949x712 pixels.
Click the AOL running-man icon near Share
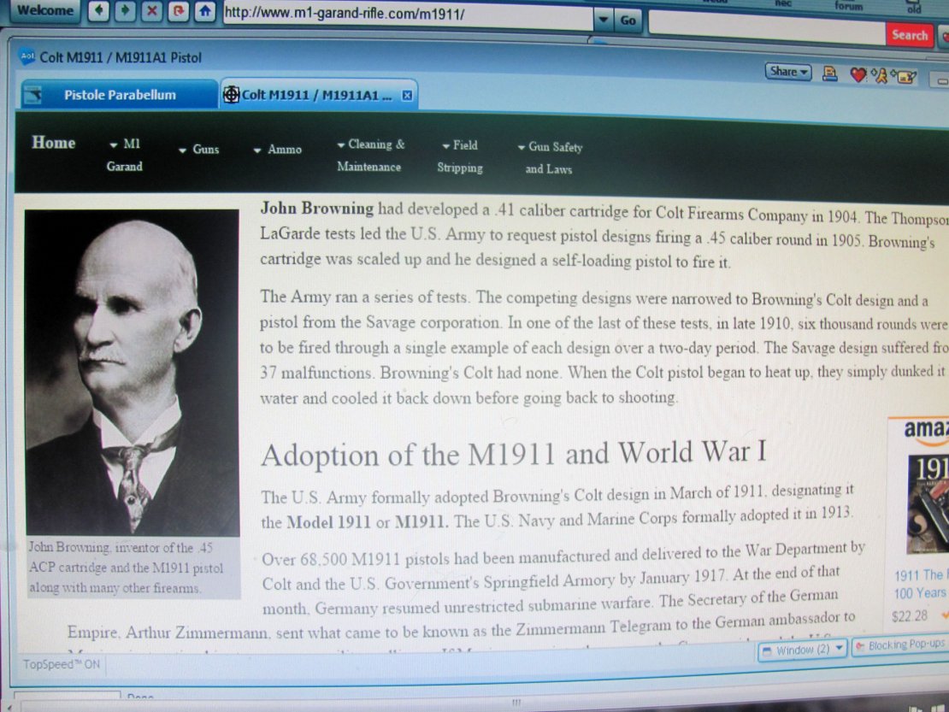tap(879, 75)
